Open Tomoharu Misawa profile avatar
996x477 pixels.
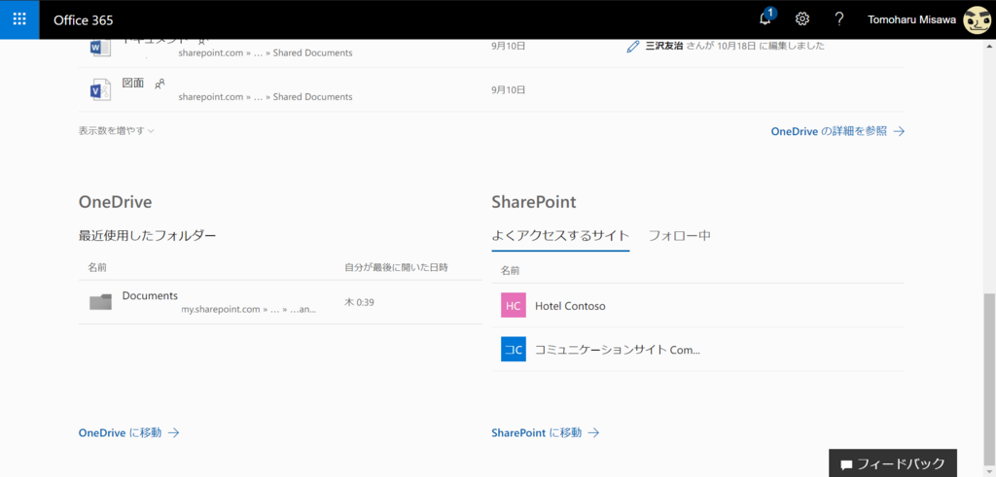(976, 19)
